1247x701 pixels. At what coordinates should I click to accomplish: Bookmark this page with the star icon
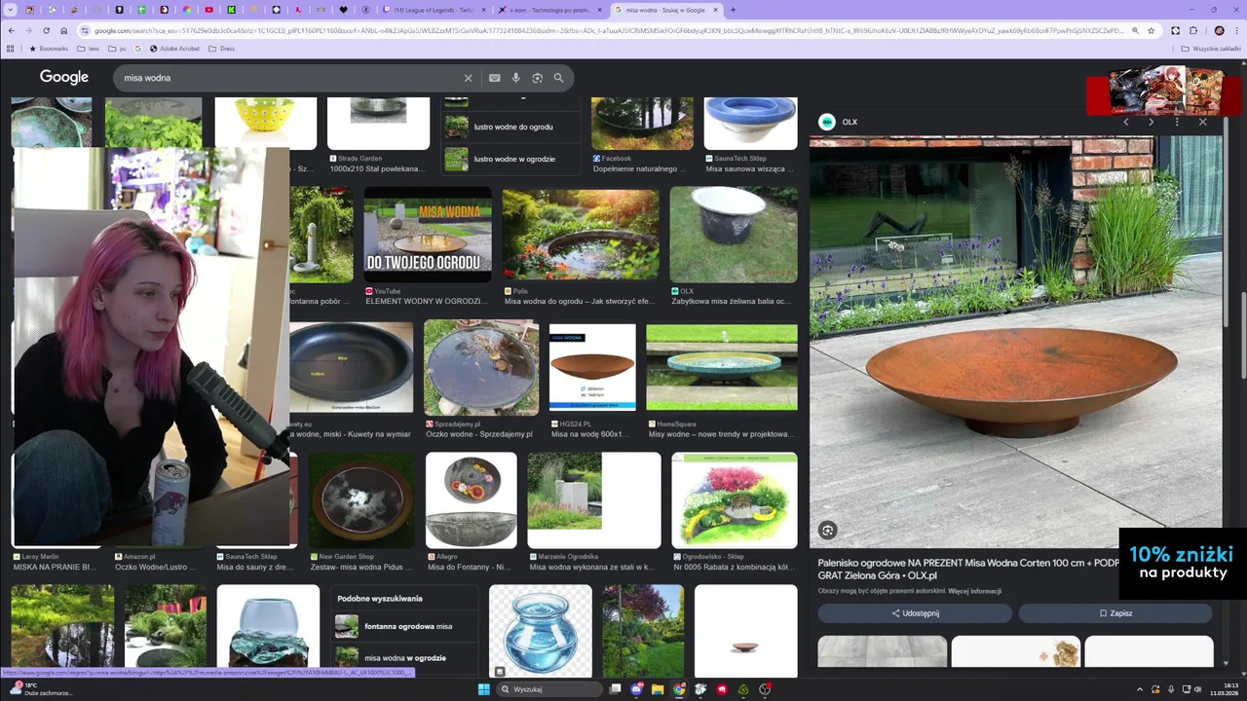tap(1152, 30)
